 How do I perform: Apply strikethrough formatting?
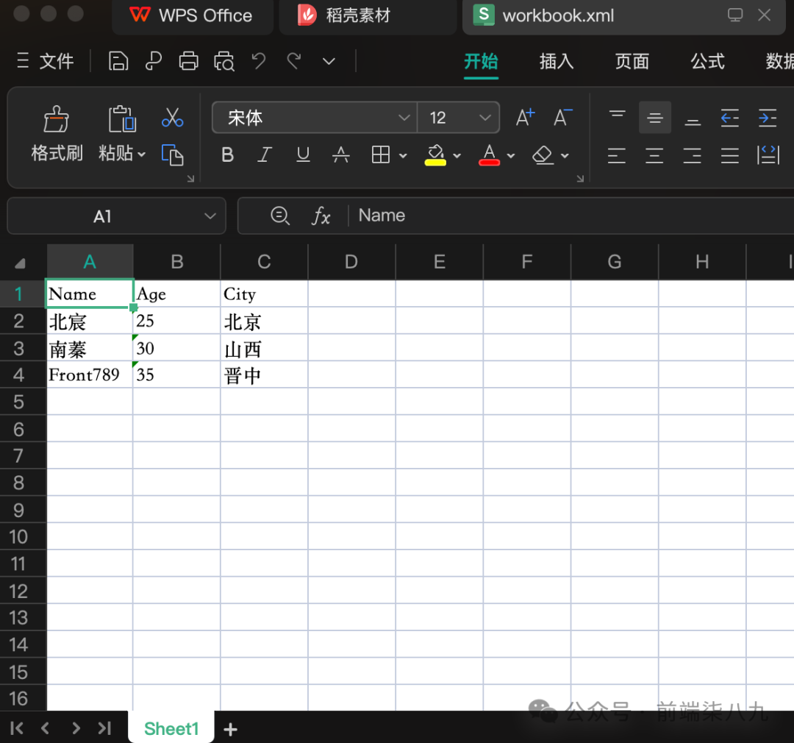(x=340, y=154)
